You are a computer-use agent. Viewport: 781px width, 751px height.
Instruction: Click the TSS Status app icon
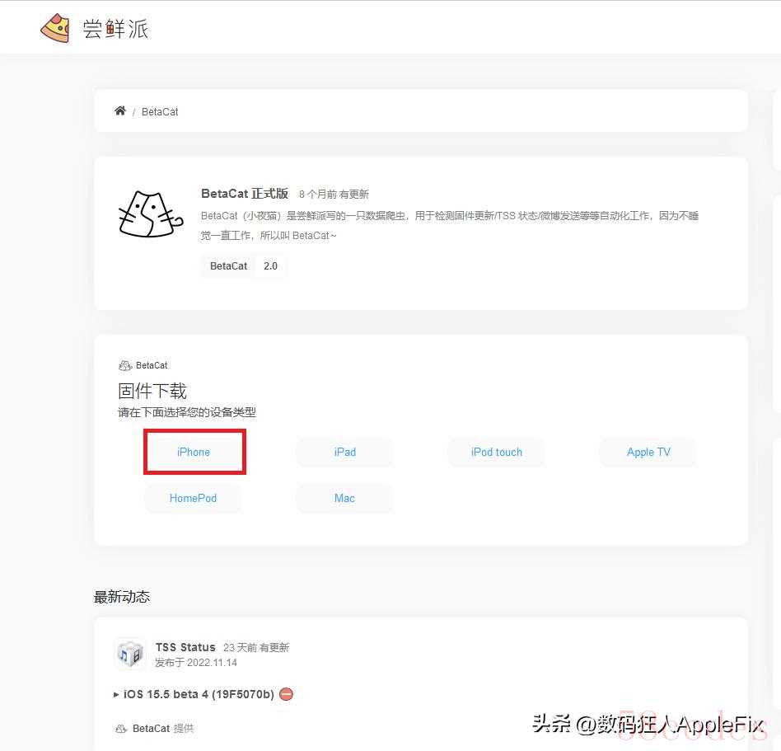pyautogui.click(x=130, y=654)
